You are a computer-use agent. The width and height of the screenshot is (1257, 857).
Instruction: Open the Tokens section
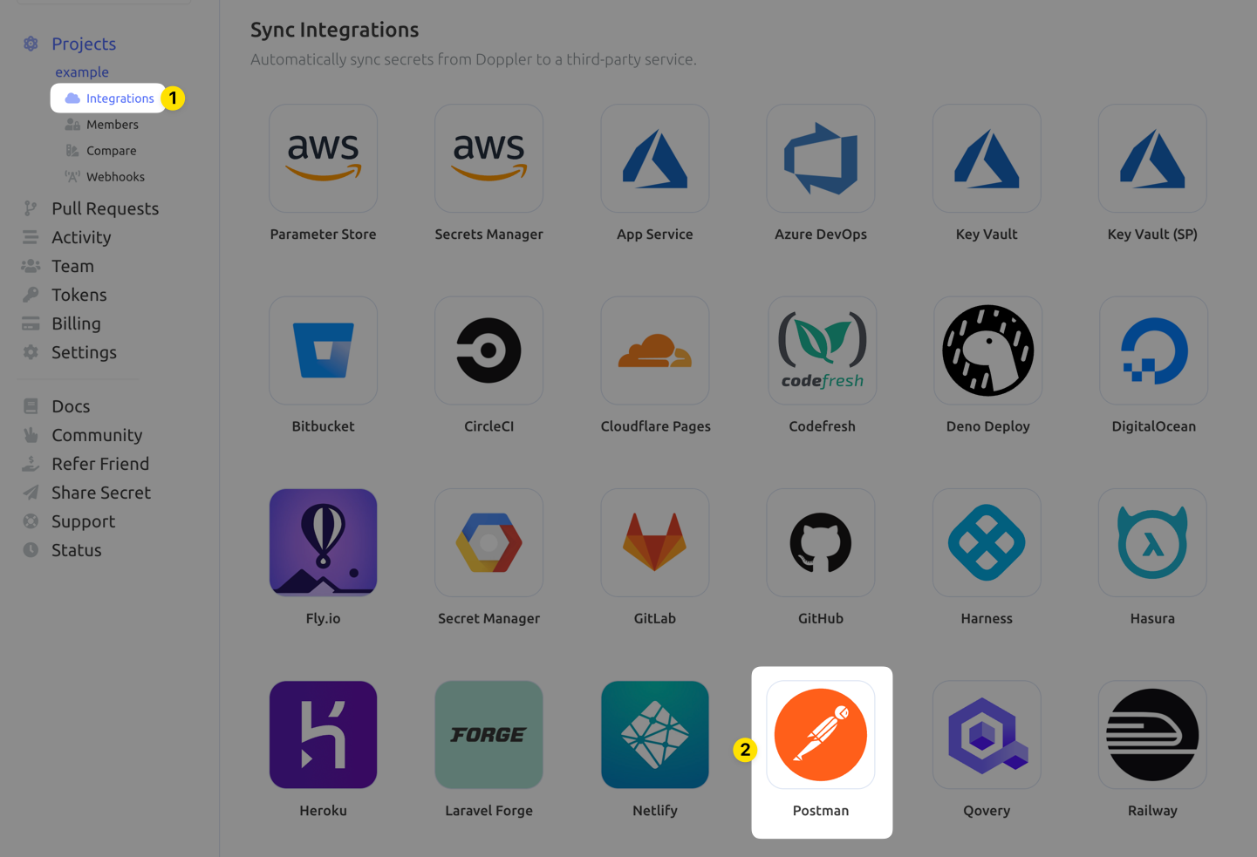(x=79, y=295)
